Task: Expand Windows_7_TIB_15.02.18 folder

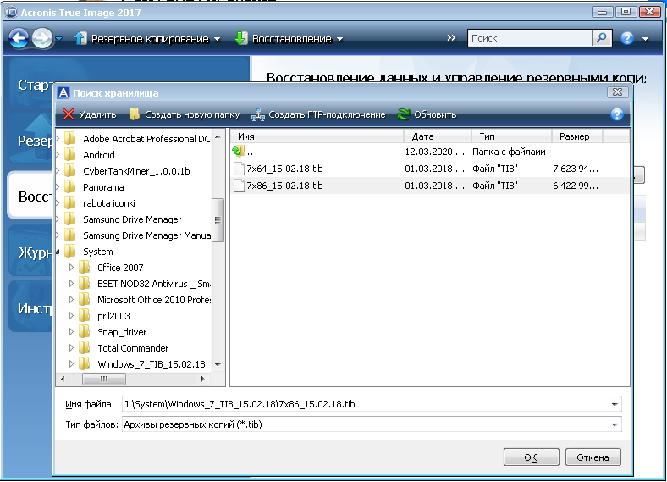Action: point(71,364)
